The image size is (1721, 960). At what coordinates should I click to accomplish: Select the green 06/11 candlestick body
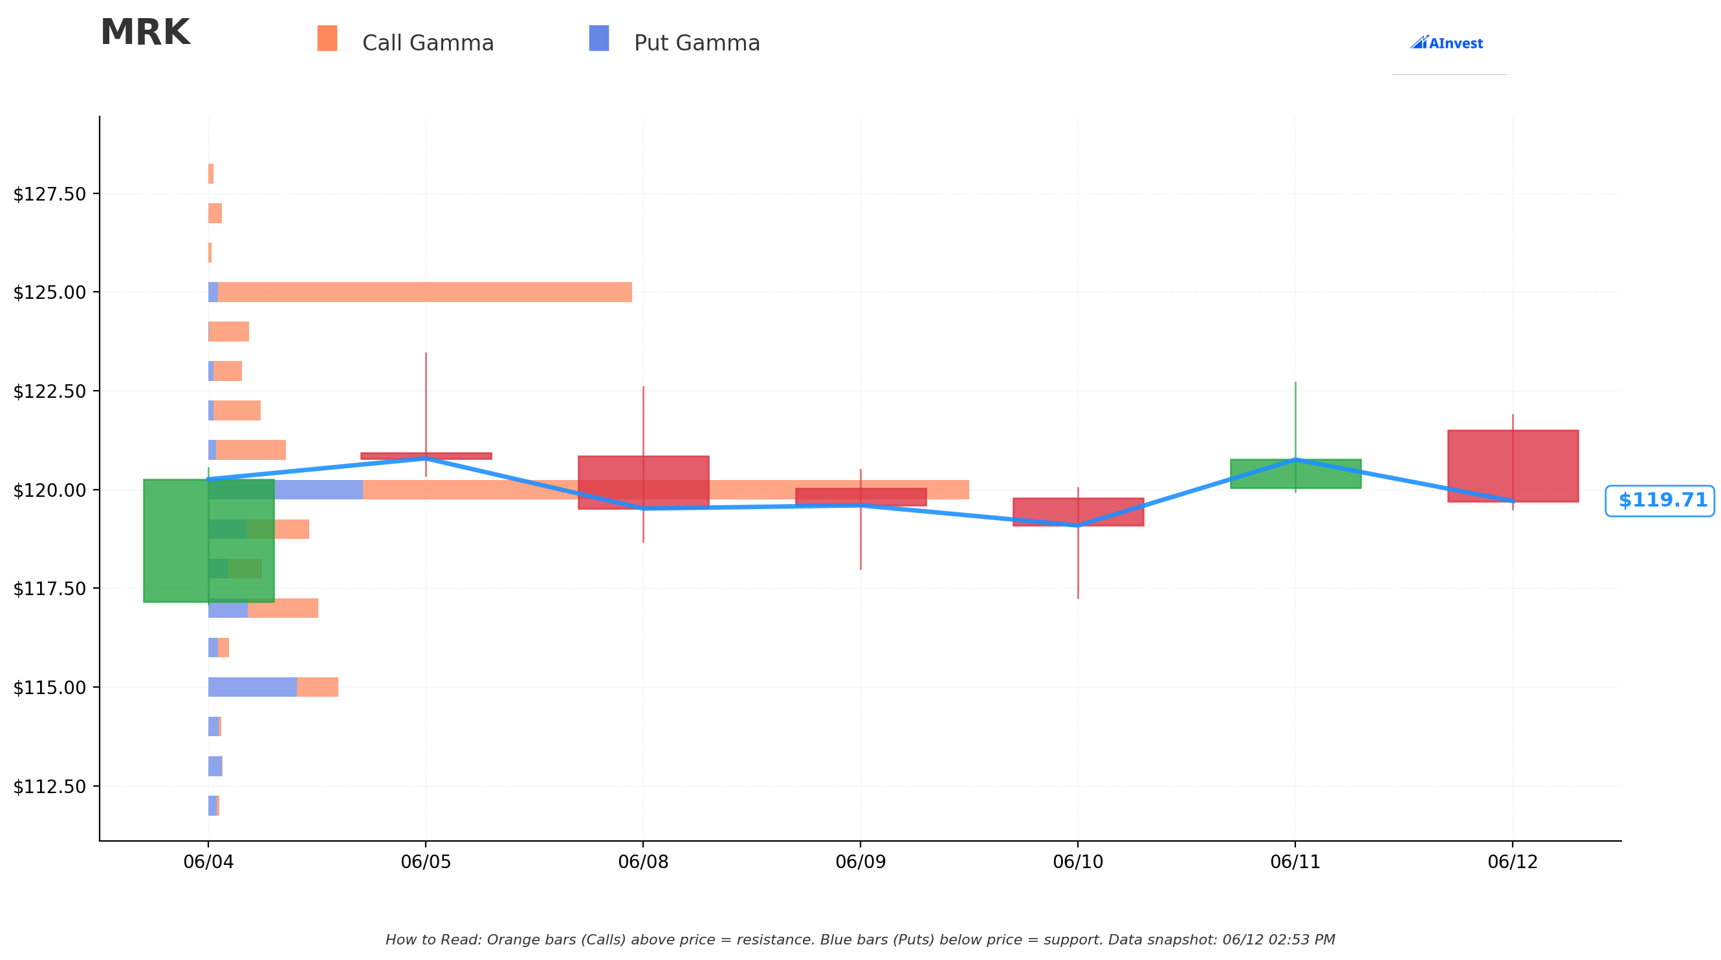(1295, 474)
